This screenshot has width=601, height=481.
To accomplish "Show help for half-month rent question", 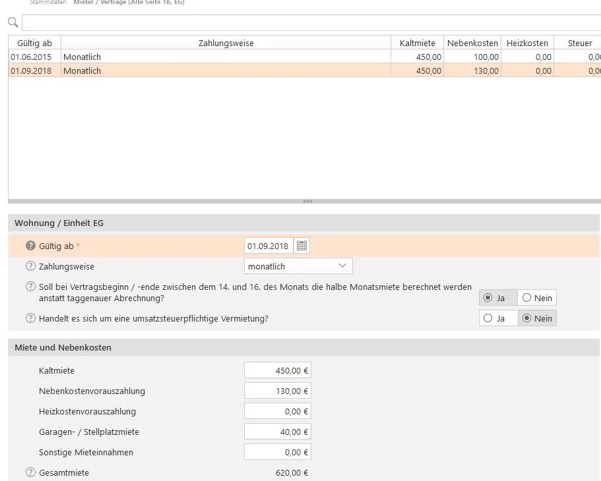I will (x=30, y=287).
